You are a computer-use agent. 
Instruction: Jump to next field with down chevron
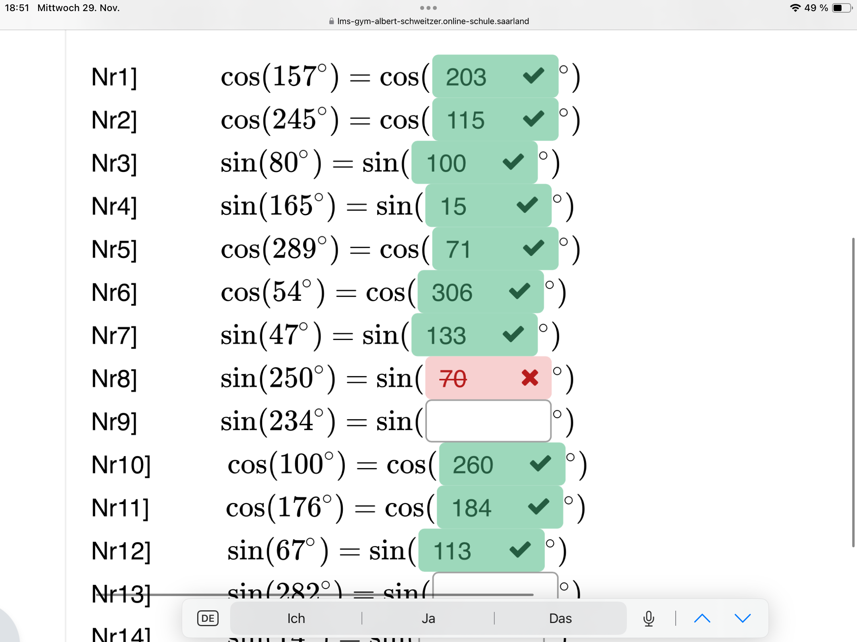click(x=742, y=618)
